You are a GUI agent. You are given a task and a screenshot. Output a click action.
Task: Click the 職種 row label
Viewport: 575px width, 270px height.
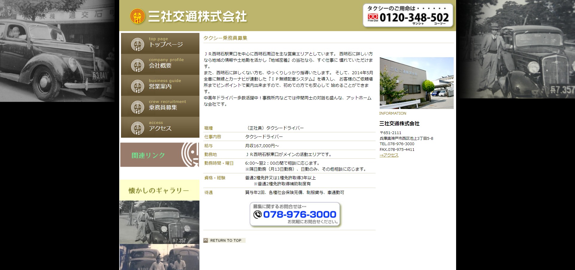tap(208, 128)
